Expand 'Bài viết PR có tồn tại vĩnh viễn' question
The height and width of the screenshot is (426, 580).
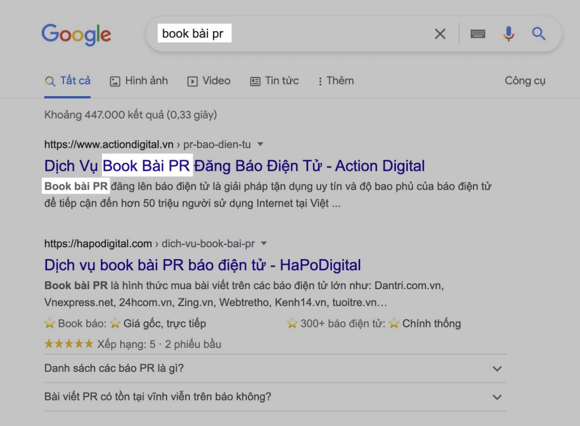point(275,397)
